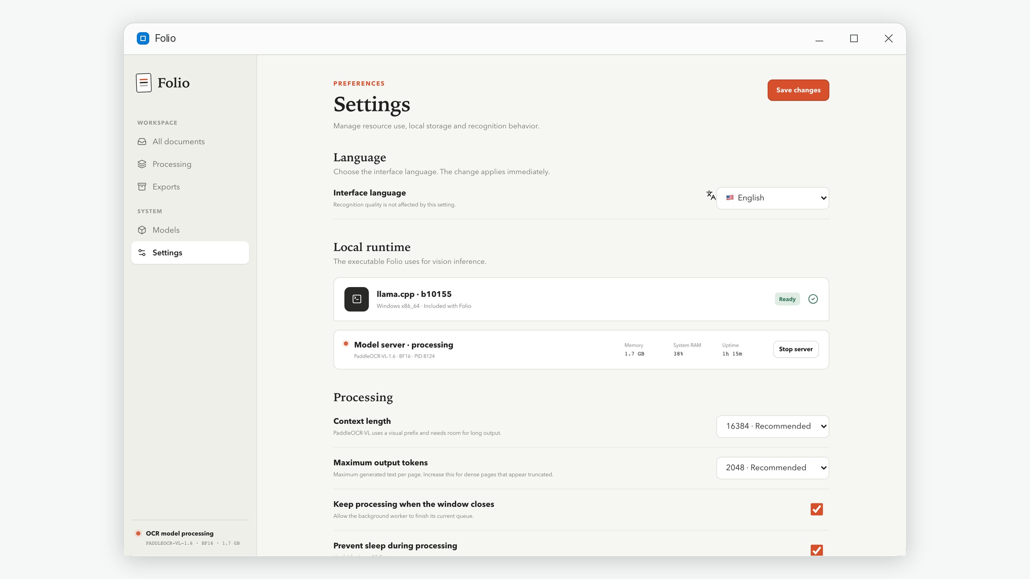
Task: Click the PREFERENCES label above Settings
Action: (x=359, y=84)
